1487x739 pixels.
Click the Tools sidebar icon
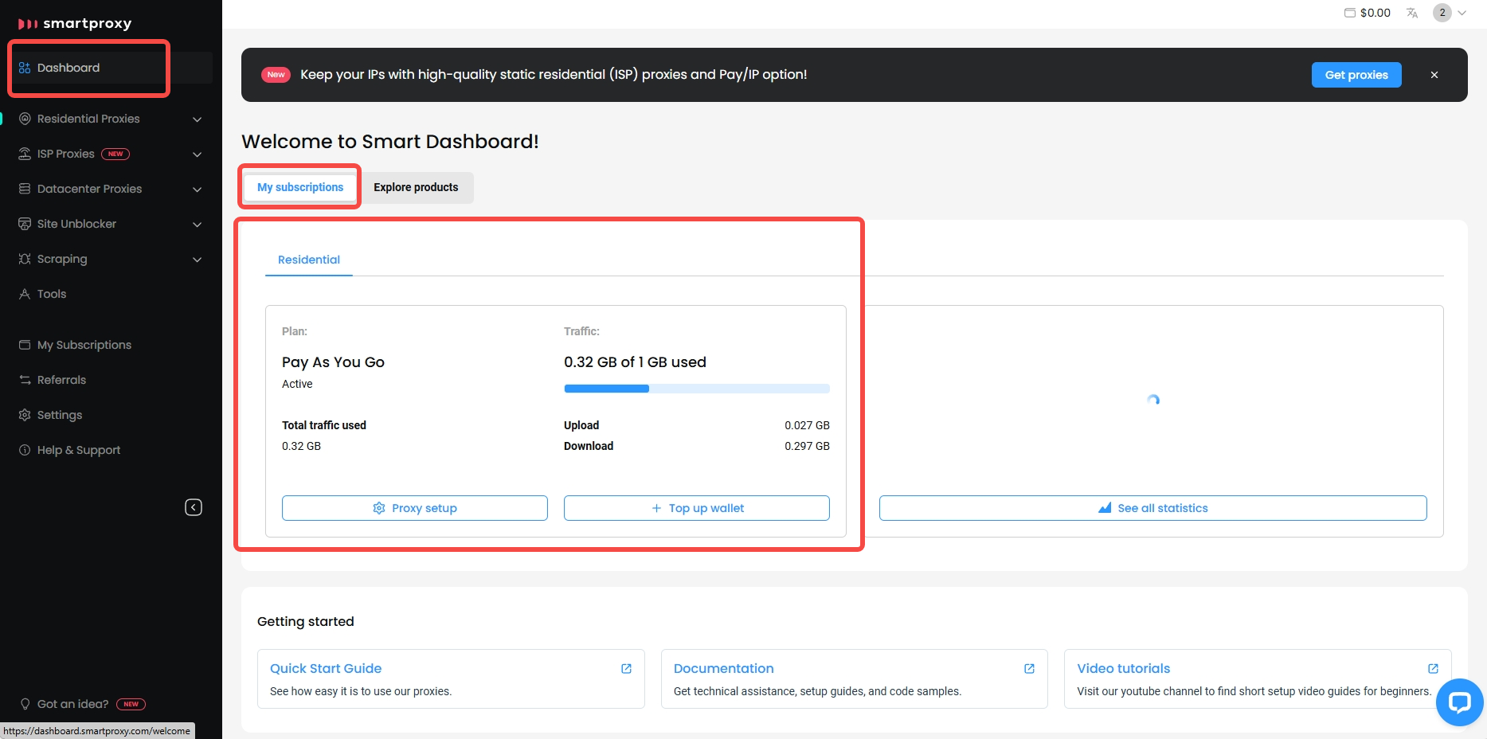pyautogui.click(x=25, y=294)
